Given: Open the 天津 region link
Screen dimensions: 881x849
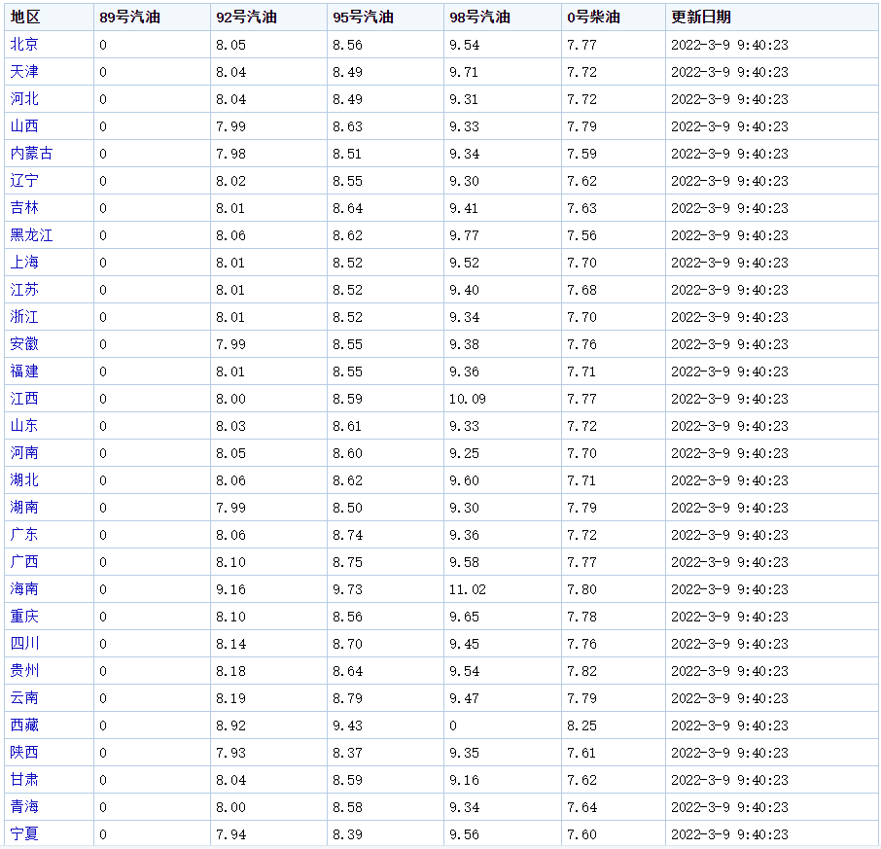Looking at the screenshot, I should pyautogui.click(x=24, y=72).
